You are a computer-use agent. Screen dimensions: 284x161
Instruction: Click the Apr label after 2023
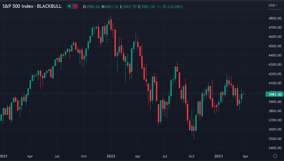click(x=245, y=156)
